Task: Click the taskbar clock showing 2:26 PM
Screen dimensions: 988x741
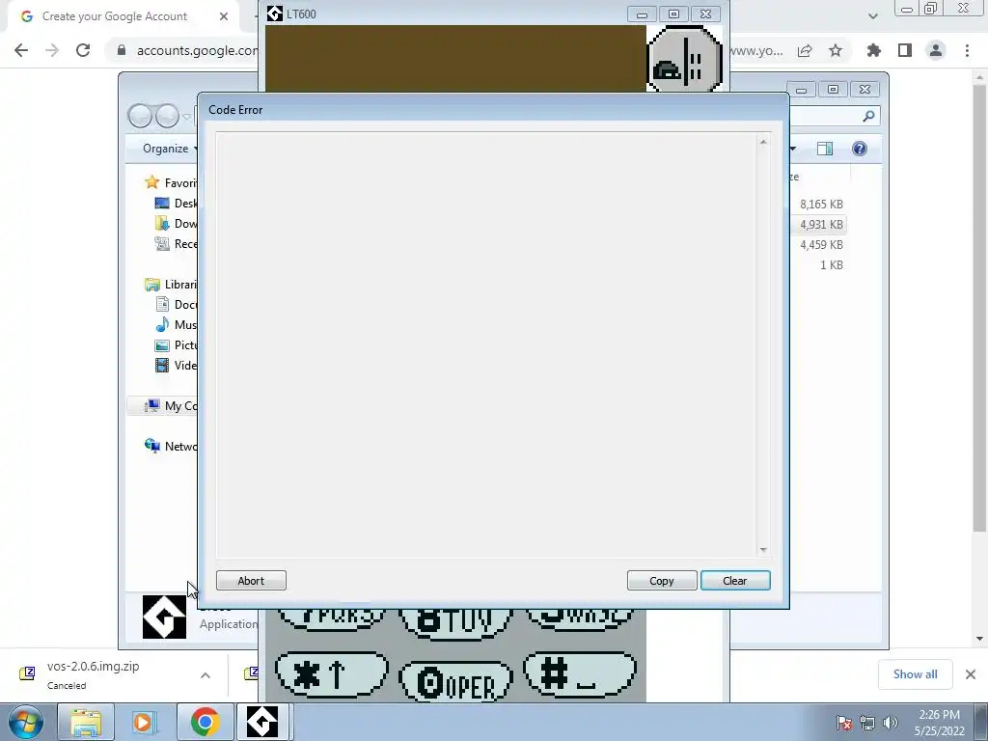Action: [x=939, y=723]
